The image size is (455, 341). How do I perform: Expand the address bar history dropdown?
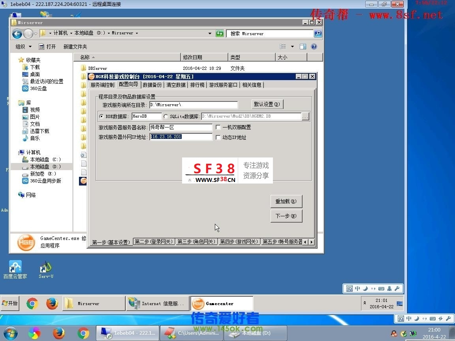click(210, 33)
